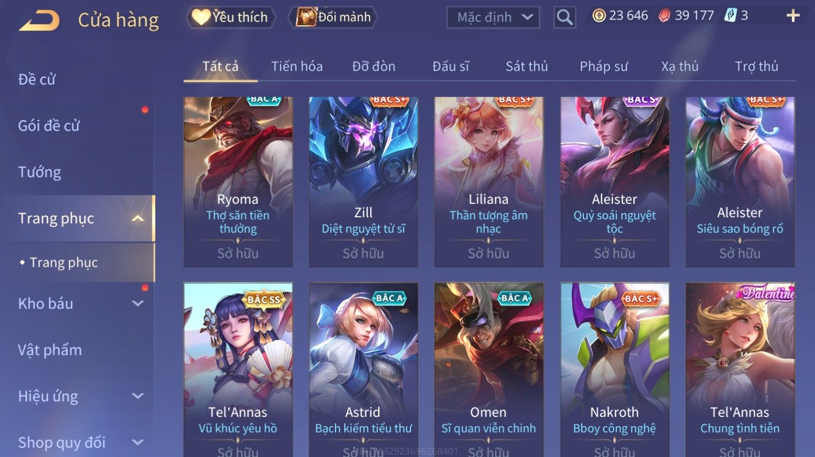This screenshot has width=815, height=457.
Task: Open the Tướng sidebar menu
Action: click(x=40, y=172)
